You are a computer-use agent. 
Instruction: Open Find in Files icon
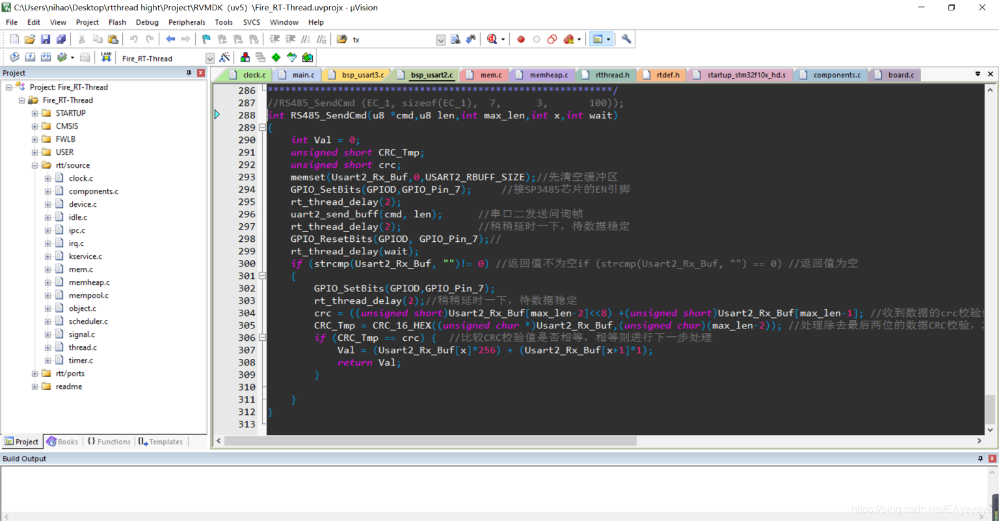(341, 39)
